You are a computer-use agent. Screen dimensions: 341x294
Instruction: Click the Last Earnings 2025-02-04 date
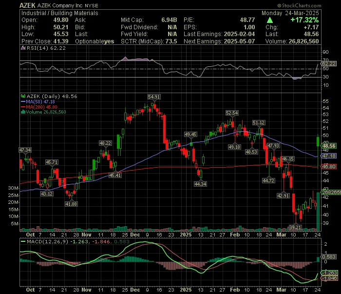tap(239, 34)
